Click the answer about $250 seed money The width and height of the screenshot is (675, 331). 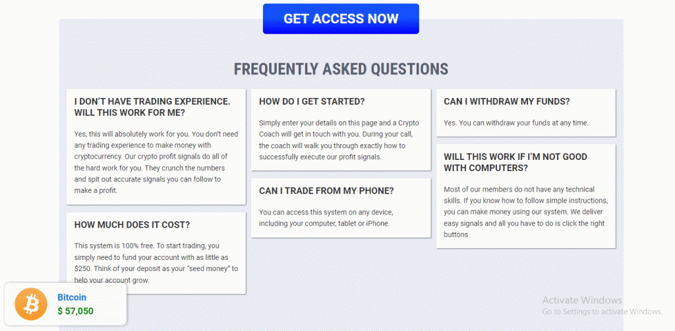click(x=156, y=263)
